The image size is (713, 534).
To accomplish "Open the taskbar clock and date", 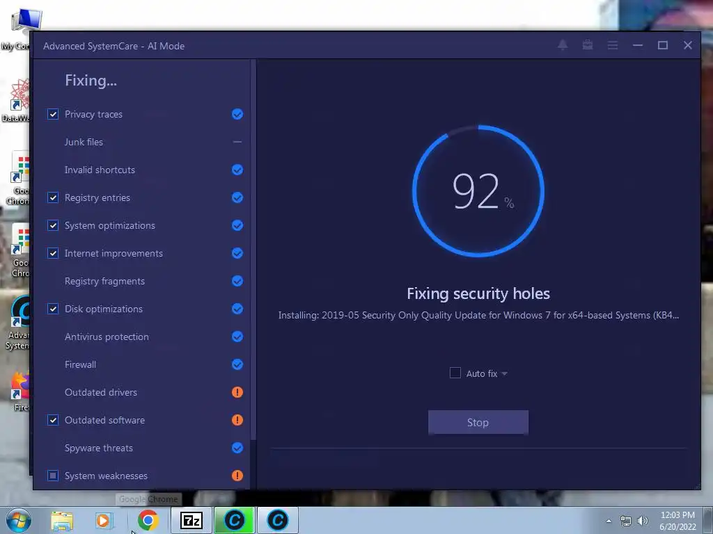I will 677,521.
